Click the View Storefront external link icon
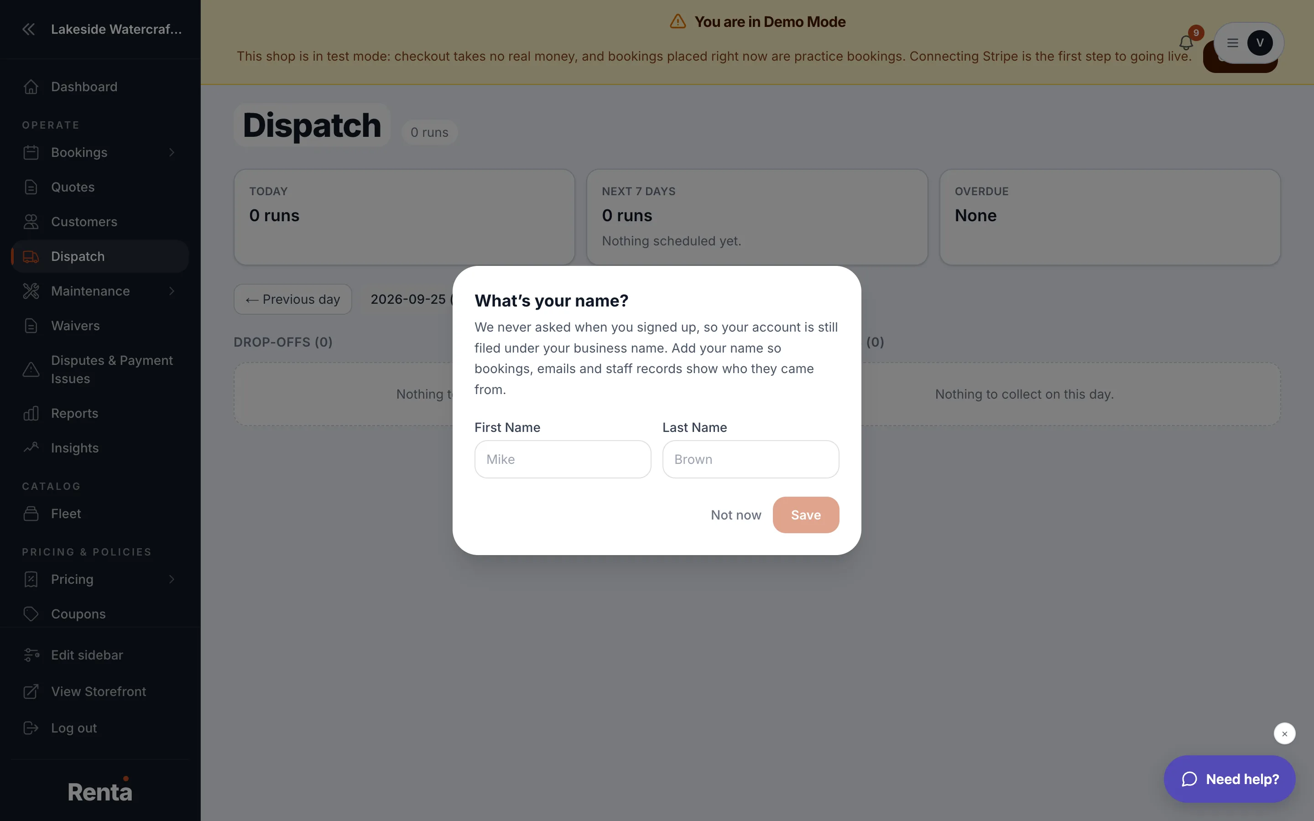The image size is (1314, 821). [31, 692]
